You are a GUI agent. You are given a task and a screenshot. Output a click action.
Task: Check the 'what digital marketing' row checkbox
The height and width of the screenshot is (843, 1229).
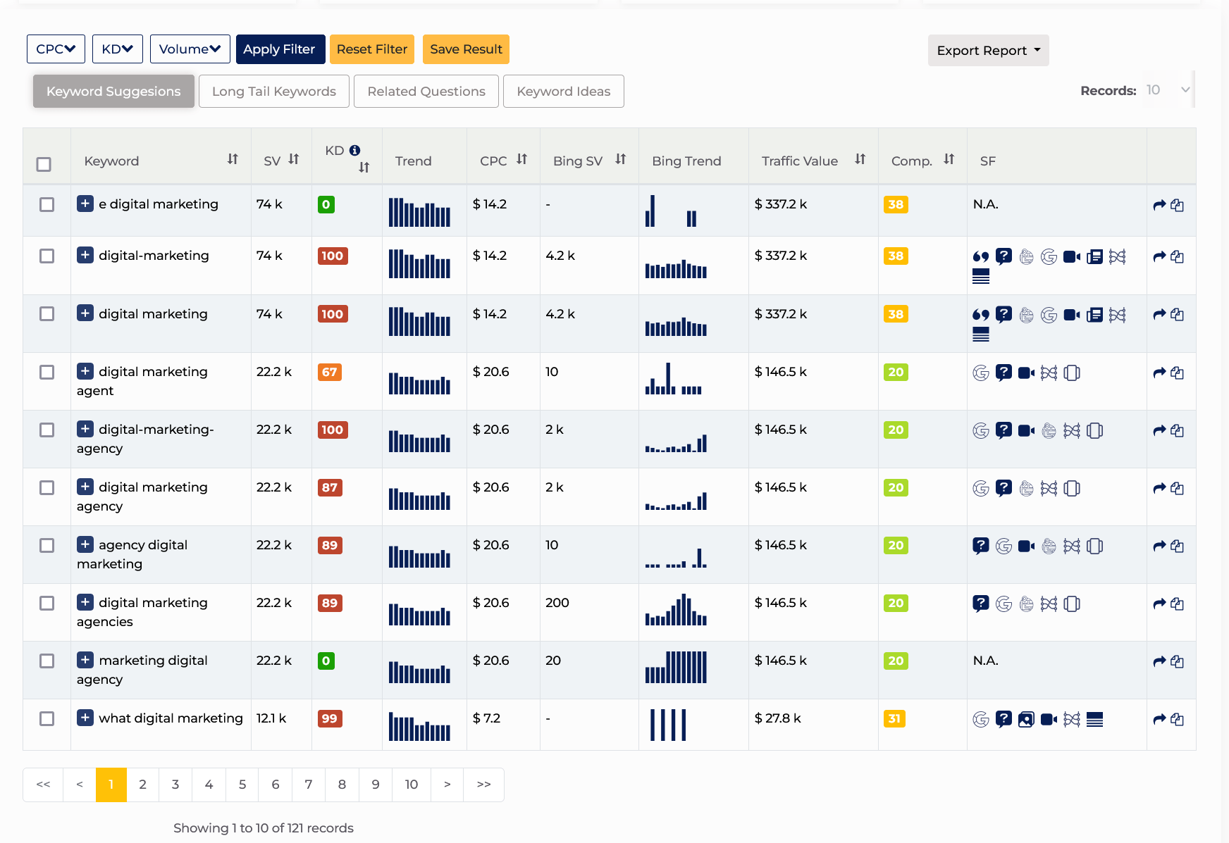47,718
